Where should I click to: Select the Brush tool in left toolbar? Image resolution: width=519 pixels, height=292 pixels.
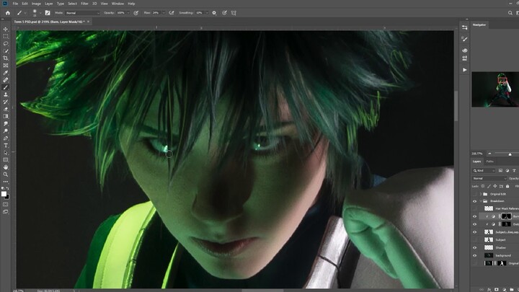tap(6, 87)
